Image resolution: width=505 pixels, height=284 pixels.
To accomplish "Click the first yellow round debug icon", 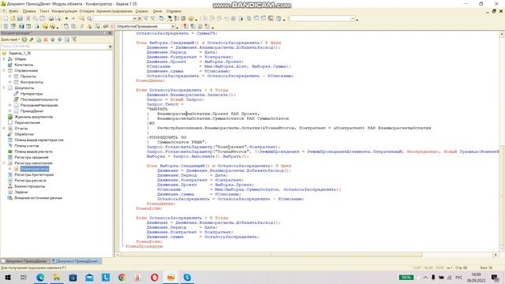I will (x=46, y=26).
